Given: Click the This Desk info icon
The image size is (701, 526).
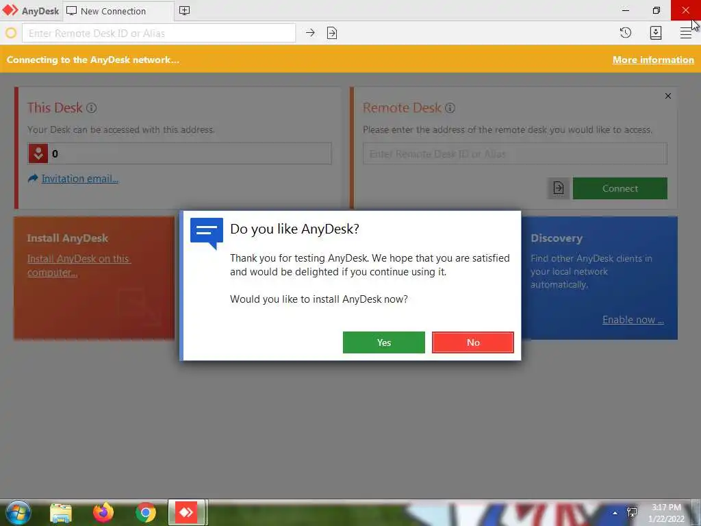Looking at the screenshot, I should pos(91,108).
